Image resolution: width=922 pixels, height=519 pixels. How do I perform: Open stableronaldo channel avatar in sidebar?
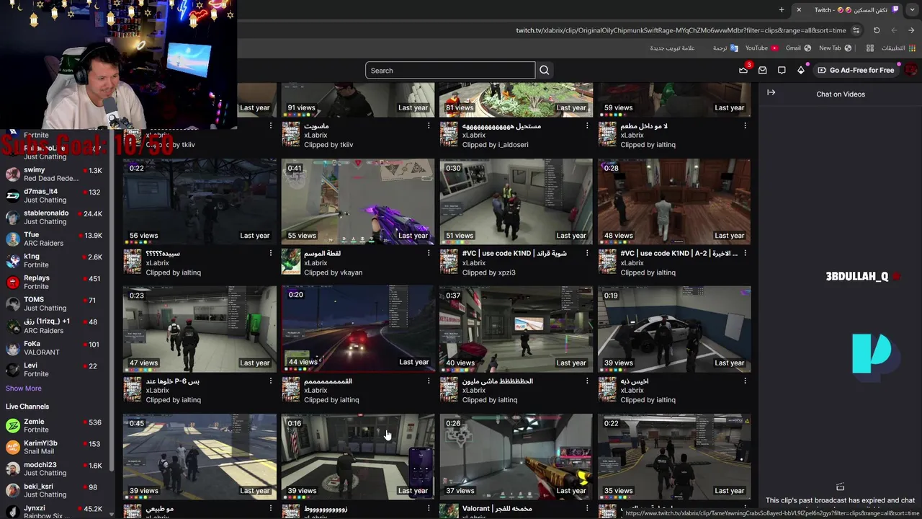pyautogui.click(x=13, y=218)
